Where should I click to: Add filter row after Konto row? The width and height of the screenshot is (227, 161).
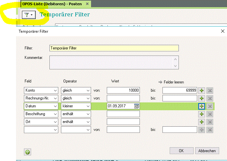pos(202,90)
